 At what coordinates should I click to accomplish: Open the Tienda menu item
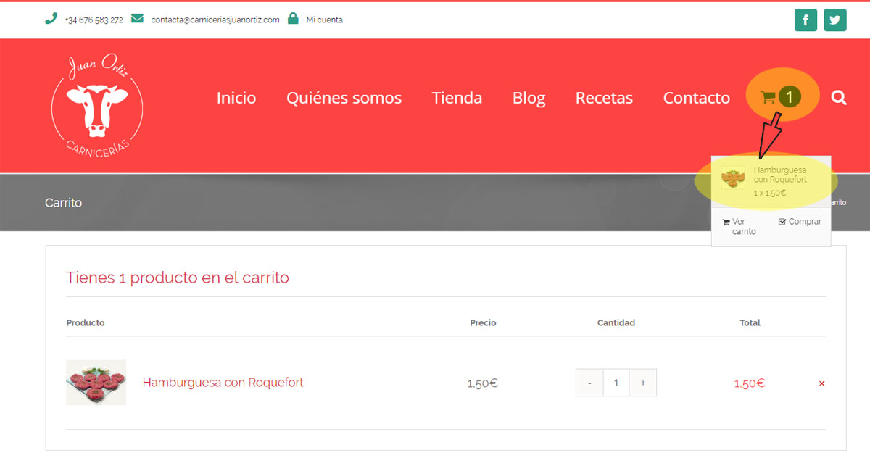(x=457, y=98)
